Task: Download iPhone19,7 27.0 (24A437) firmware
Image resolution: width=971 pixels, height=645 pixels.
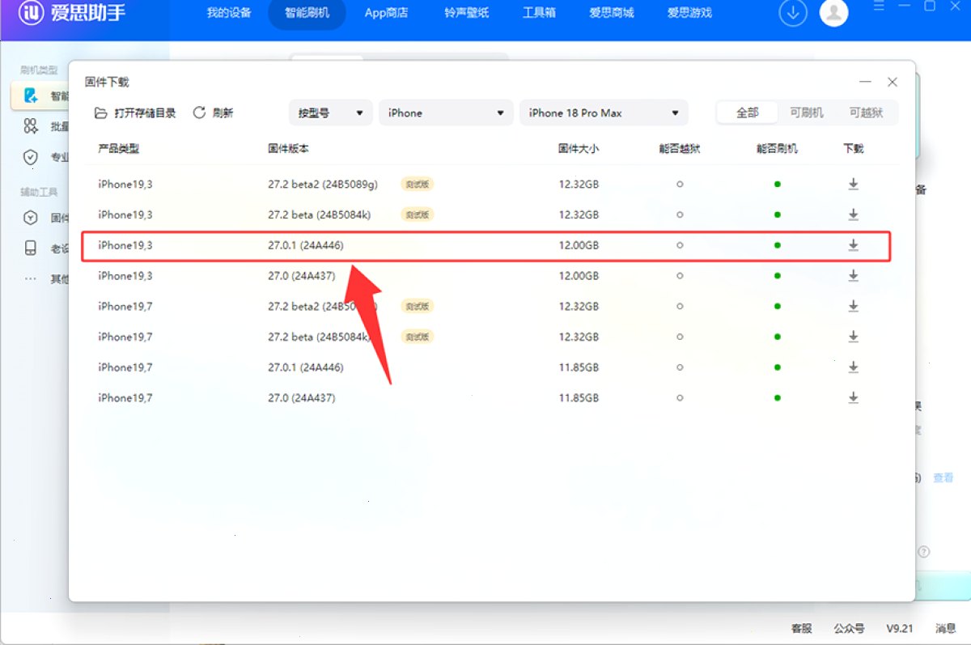Action: pyautogui.click(x=853, y=397)
